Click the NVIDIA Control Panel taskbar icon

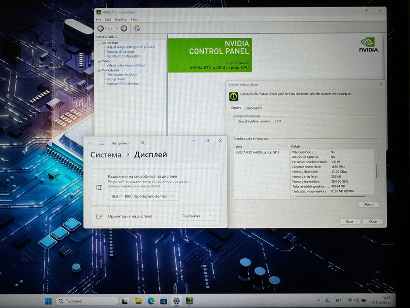(x=189, y=301)
